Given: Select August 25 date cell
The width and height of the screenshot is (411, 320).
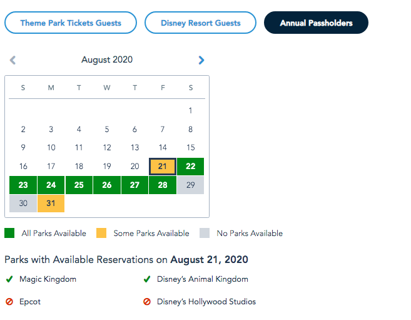Looking at the screenshot, I should [79, 185].
